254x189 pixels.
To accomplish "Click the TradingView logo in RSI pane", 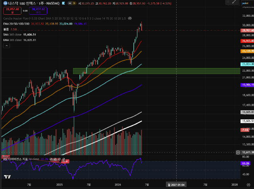I will (x=7, y=177).
